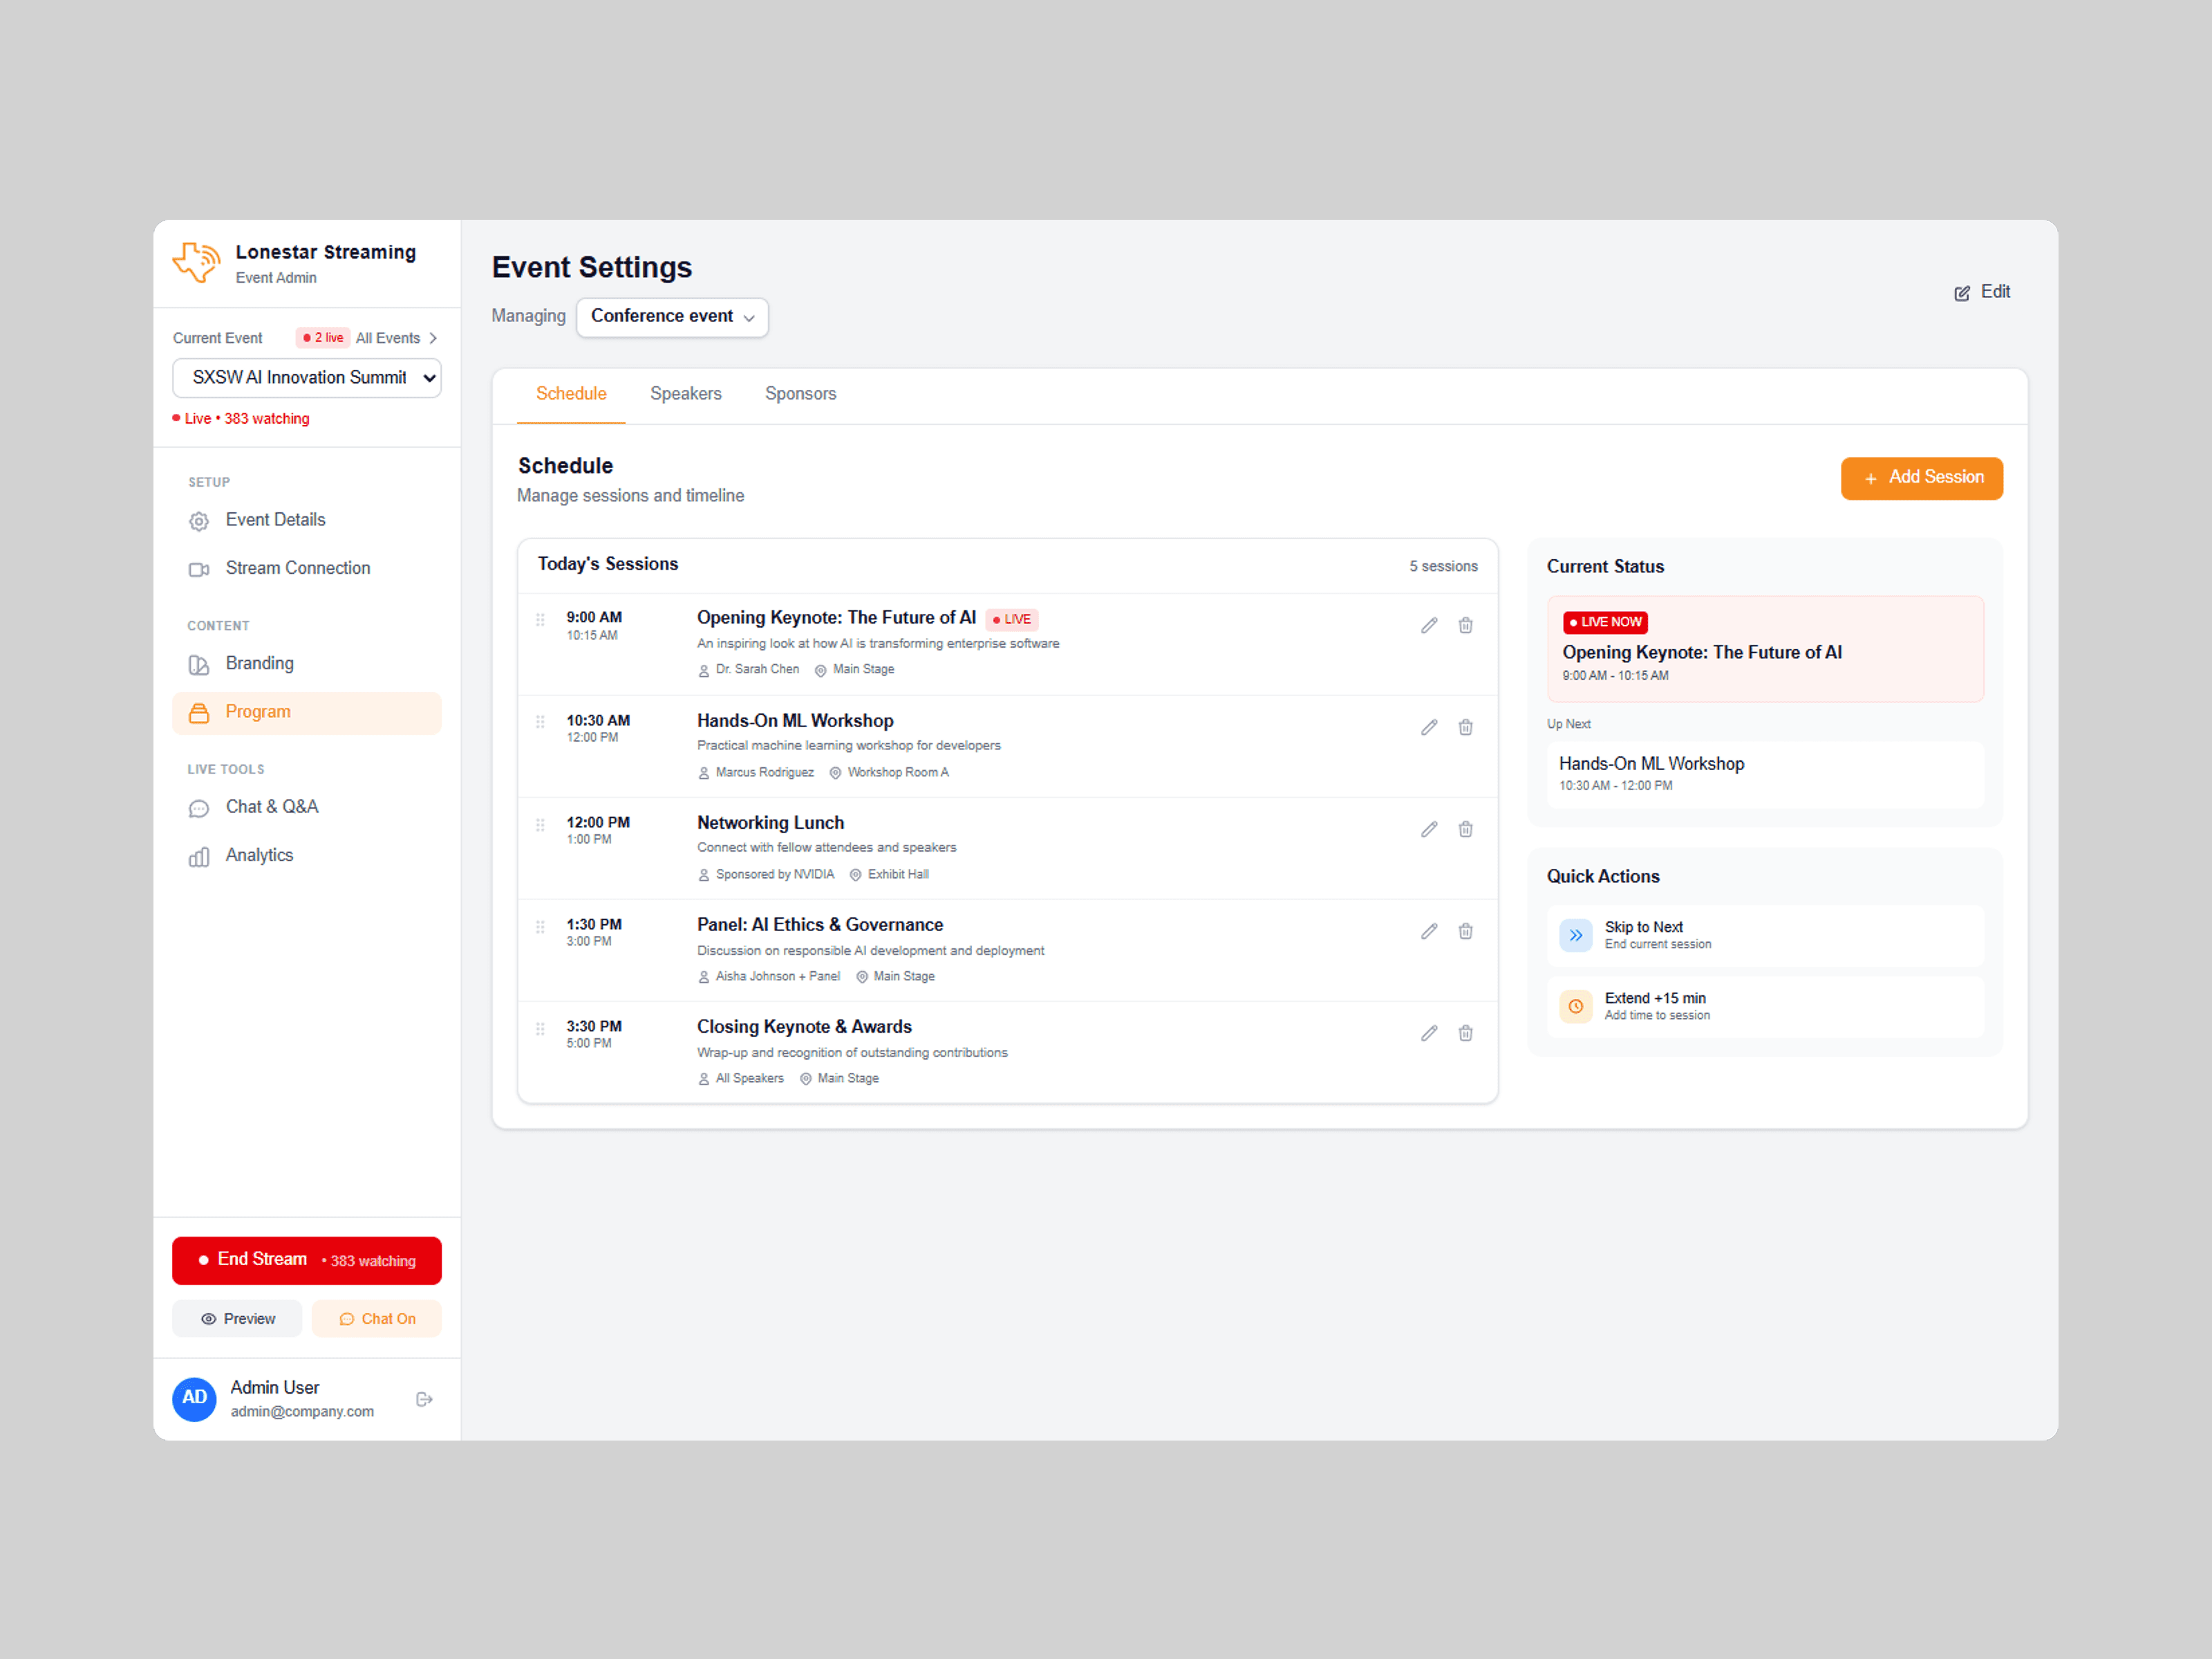The image size is (2212, 1659).
Task: Grab drag handle for Panel: AI Ethics session
Action: pyautogui.click(x=540, y=927)
